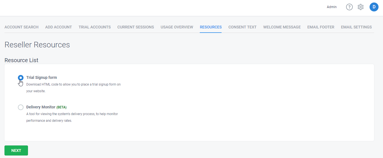Click the Delivery Monitor title text
This screenshot has height=158, width=383.
tap(41, 107)
